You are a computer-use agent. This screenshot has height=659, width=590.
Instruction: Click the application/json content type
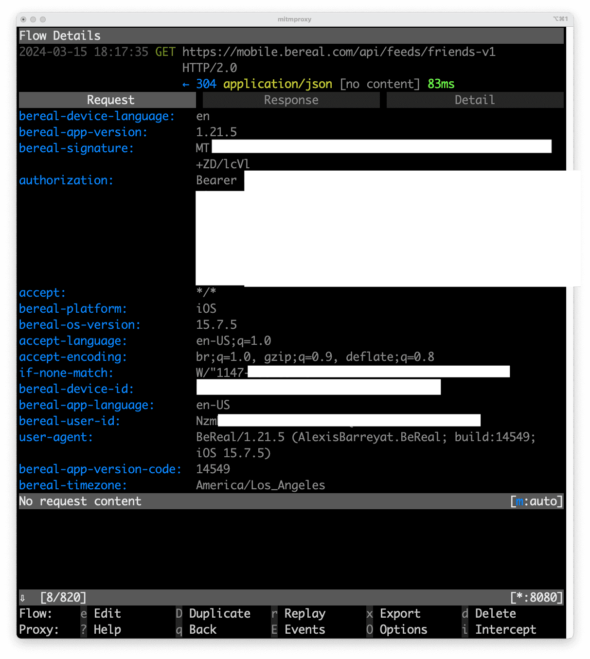(x=278, y=84)
